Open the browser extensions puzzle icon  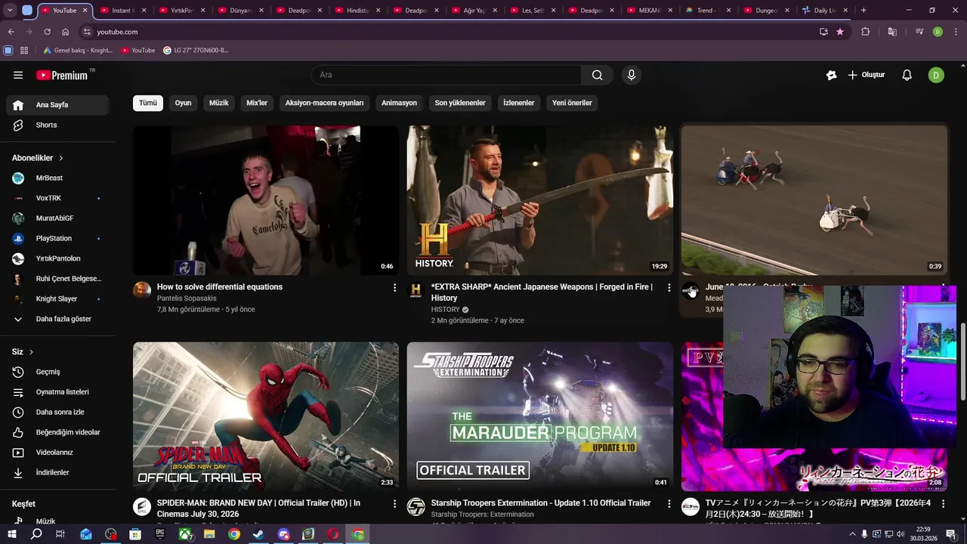[866, 32]
